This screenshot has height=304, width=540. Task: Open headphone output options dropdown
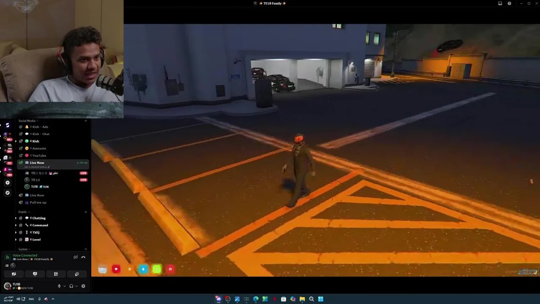(76, 286)
